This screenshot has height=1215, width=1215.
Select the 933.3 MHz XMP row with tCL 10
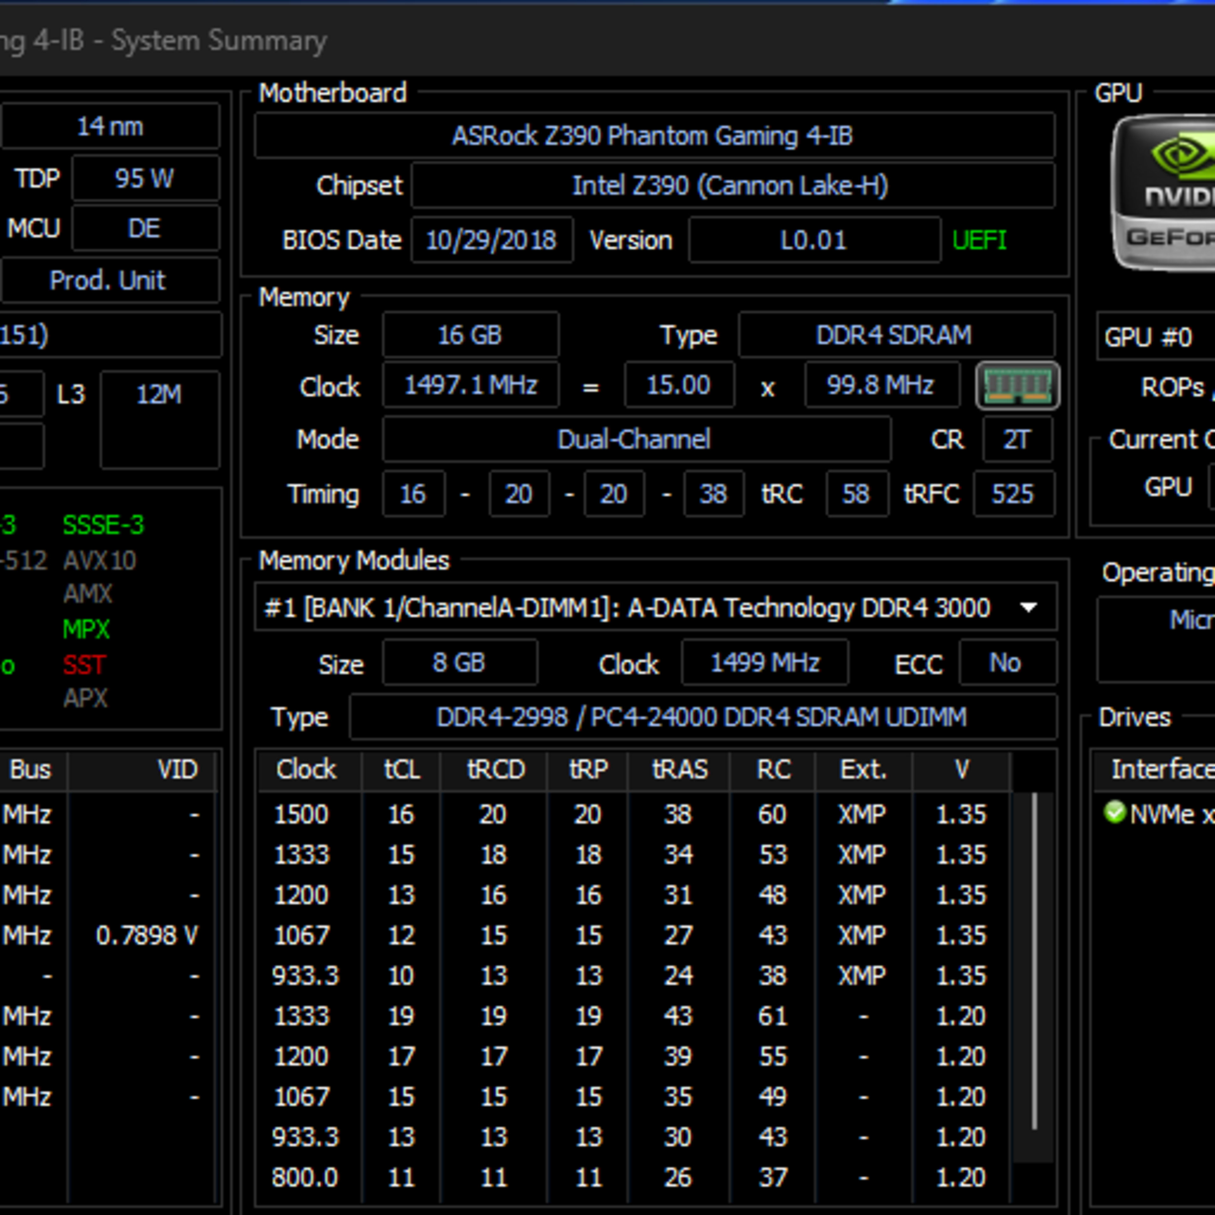coord(634,975)
